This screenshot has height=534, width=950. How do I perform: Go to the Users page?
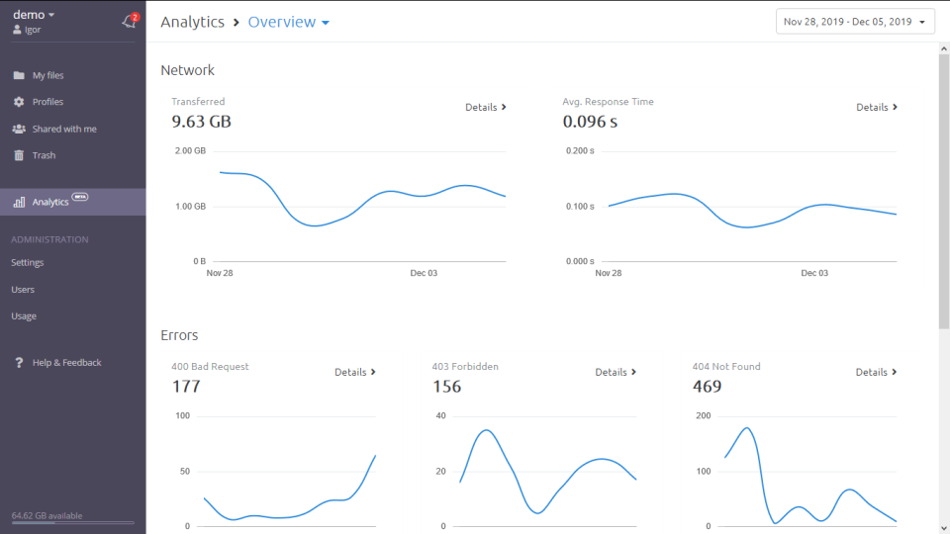(x=23, y=290)
